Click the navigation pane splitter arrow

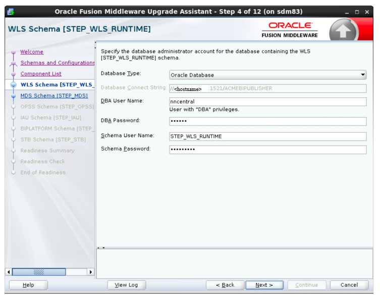[x=95, y=45]
